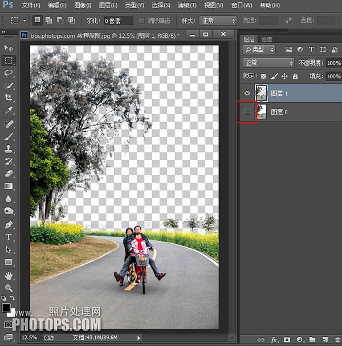Swap foreground and background colors
The height and width of the screenshot is (346, 342).
[x=13, y=297]
